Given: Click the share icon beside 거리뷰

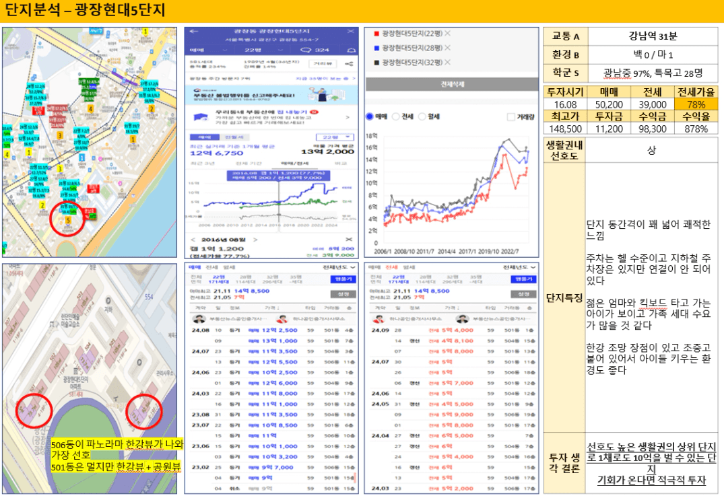Looking at the screenshot, I should (350, 64).
